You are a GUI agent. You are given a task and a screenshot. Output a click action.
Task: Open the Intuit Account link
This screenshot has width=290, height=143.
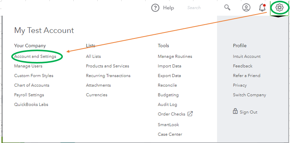(x=247, y=56)
